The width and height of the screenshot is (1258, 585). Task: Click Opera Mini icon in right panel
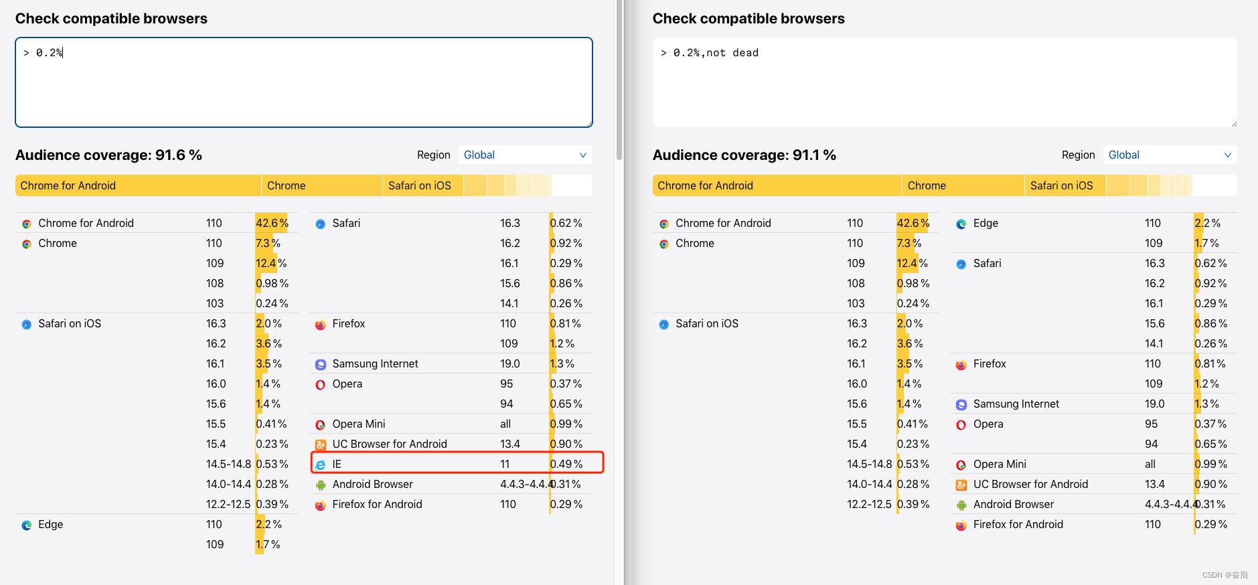pyautogui.click(x=961, y=465)
